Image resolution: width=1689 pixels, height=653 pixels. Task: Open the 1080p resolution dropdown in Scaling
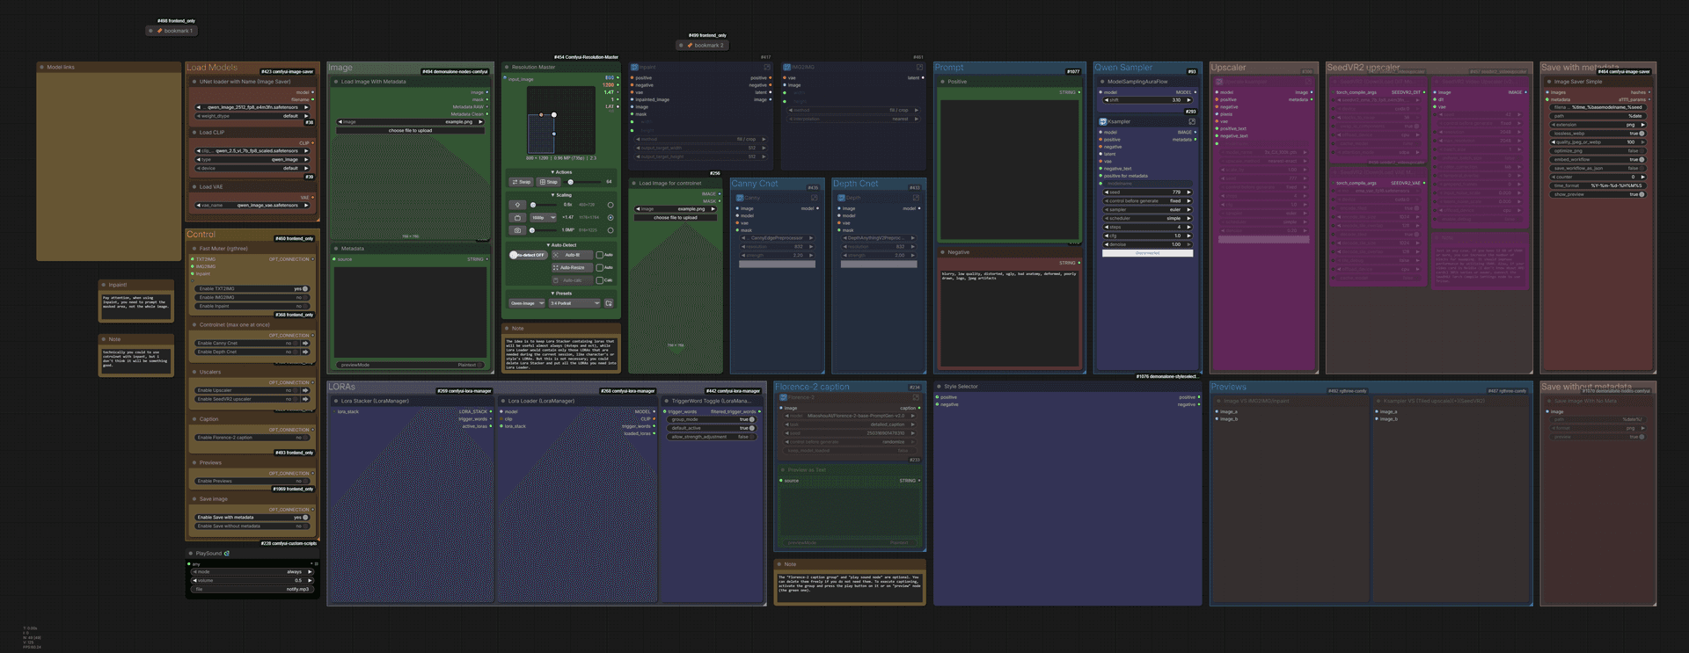click(543, 217)
